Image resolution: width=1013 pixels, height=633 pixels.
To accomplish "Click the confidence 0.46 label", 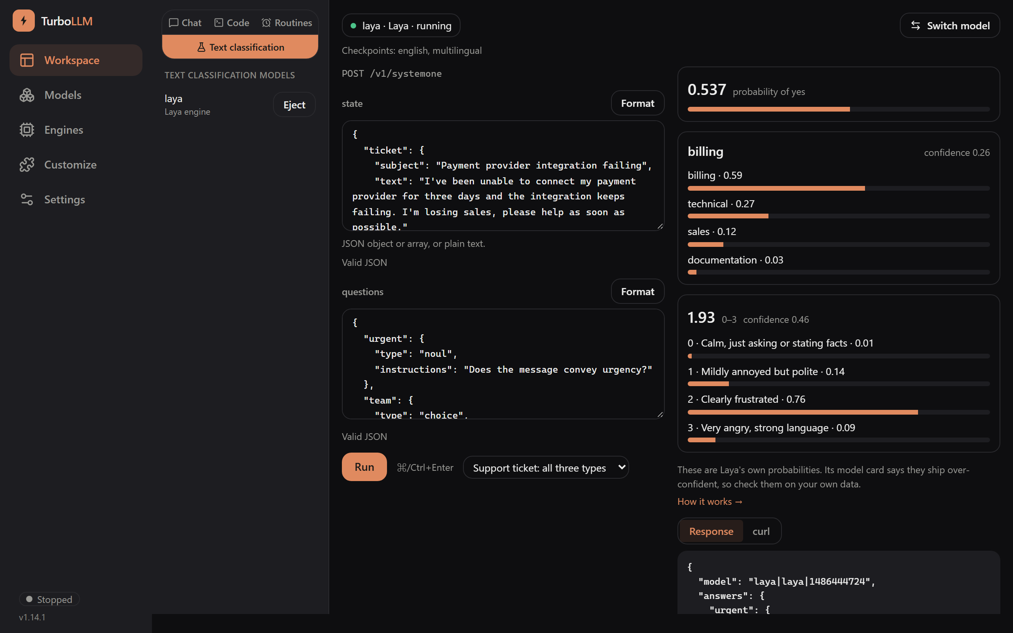I will point(776,319).
